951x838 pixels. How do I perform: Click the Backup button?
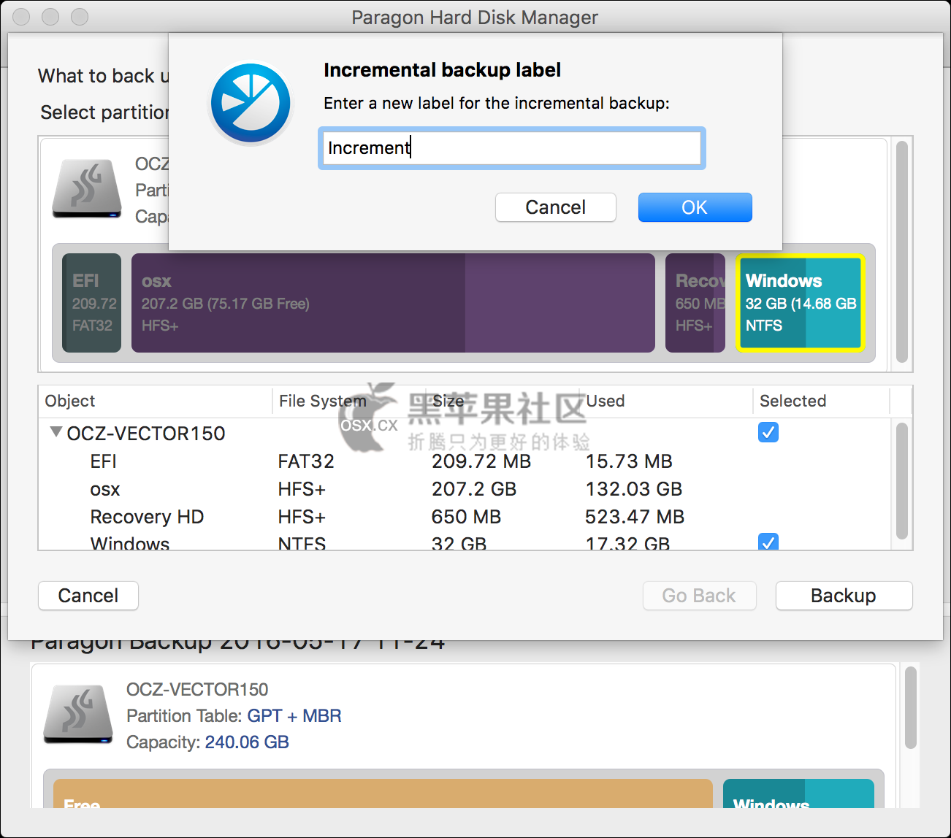tap(844, 596)
